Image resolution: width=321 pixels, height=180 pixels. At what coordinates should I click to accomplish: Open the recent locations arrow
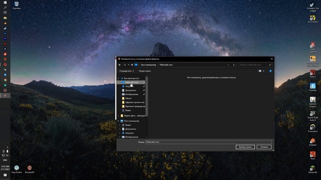[128, 65]
